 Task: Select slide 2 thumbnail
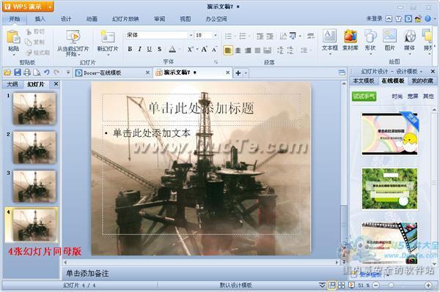[x=34, y=148]
